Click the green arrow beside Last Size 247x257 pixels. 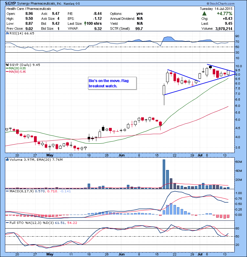[x=85, y=24]
